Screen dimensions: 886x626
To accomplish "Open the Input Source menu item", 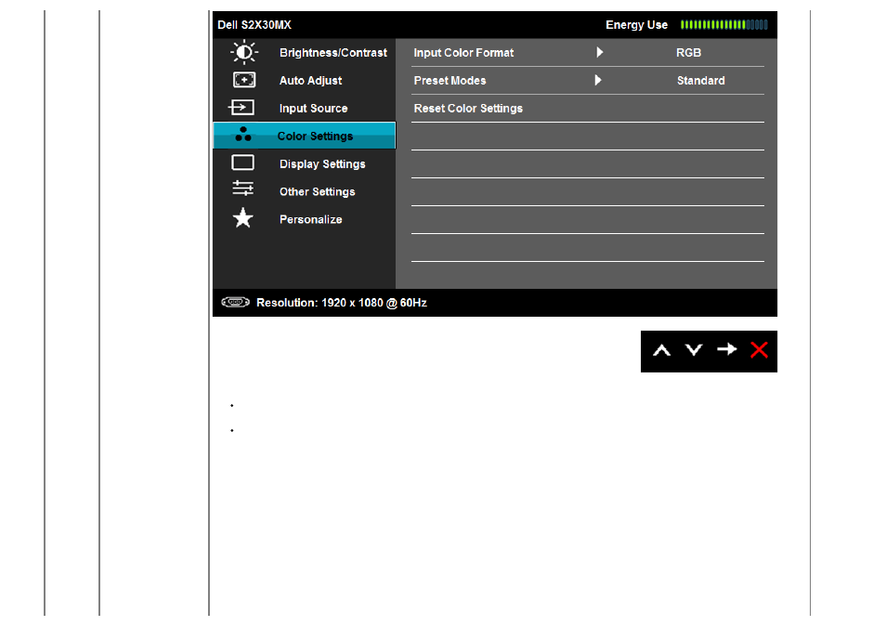I will (x=313, y=108).
